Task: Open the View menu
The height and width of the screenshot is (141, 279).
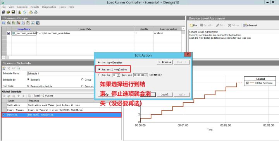Action: click(x=11, y=7)
